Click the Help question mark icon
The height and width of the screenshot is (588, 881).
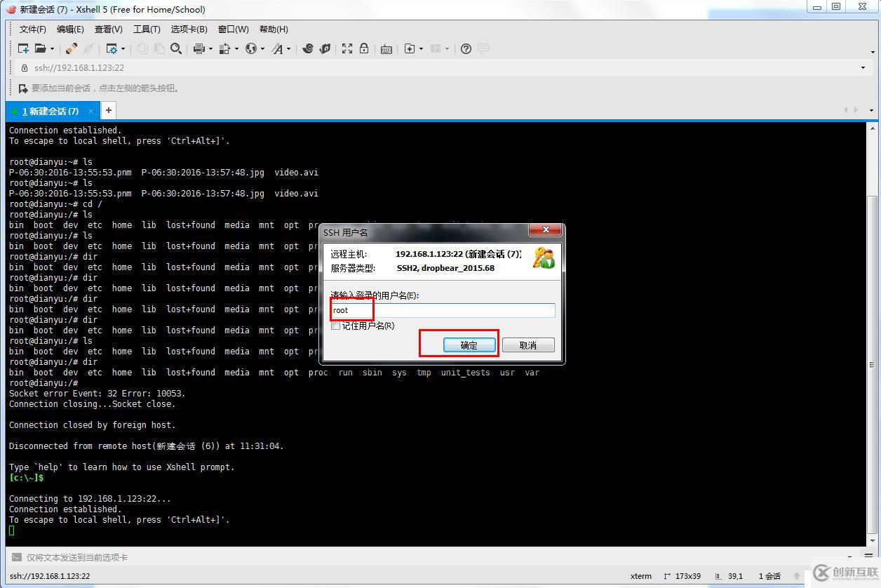[x=466, y=48]
